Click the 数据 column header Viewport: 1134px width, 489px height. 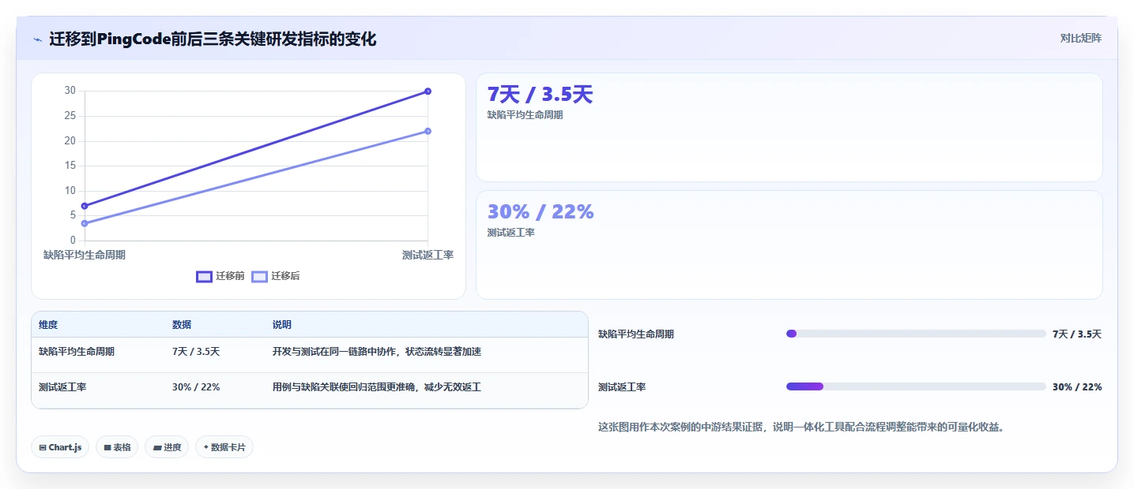coord(182,325)
